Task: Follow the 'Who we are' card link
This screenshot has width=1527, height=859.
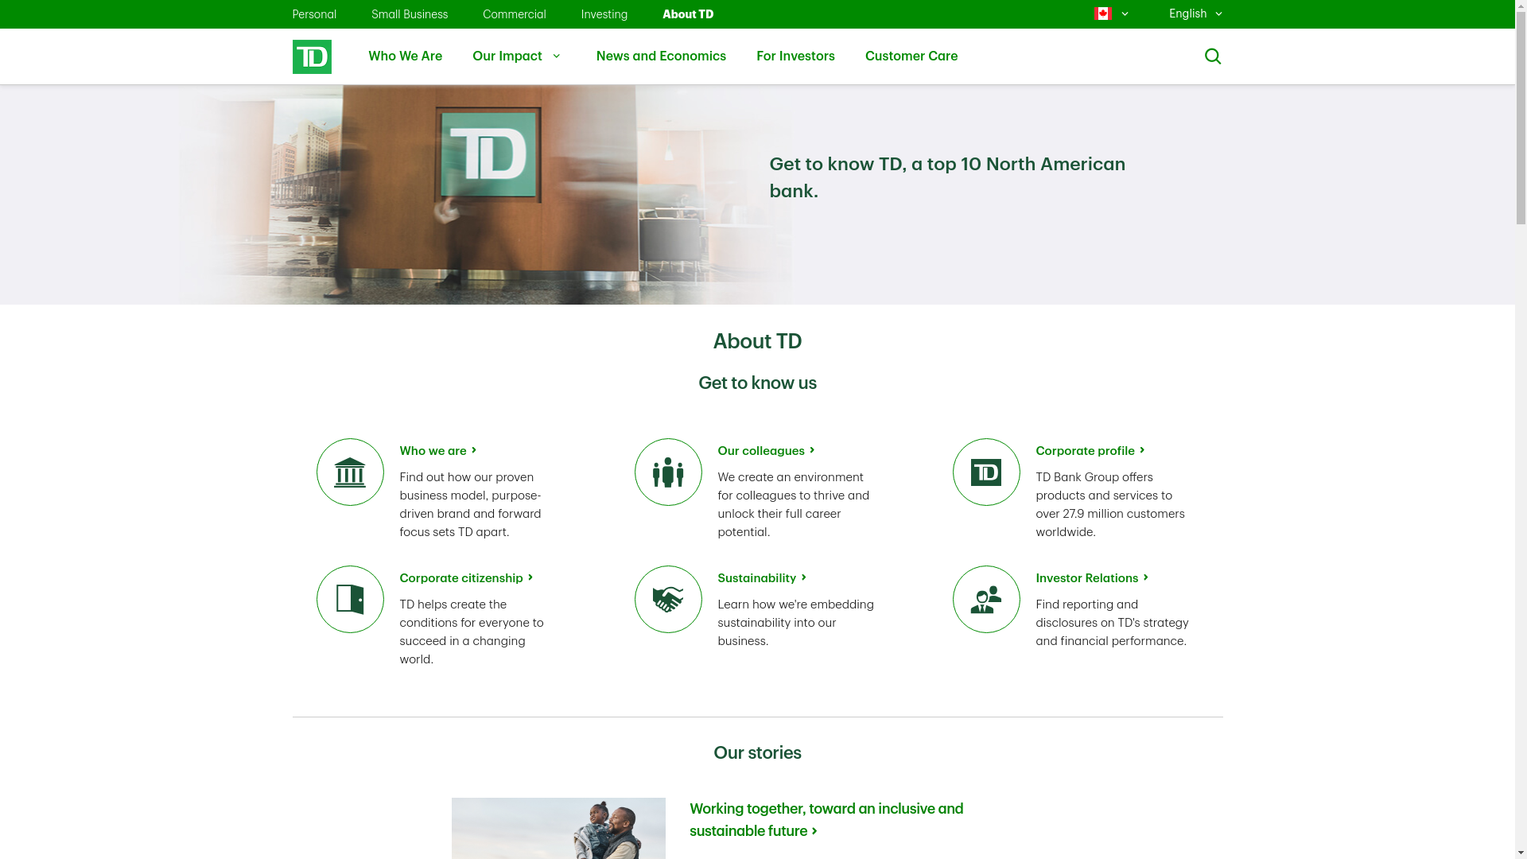Action: coord(438,451)
